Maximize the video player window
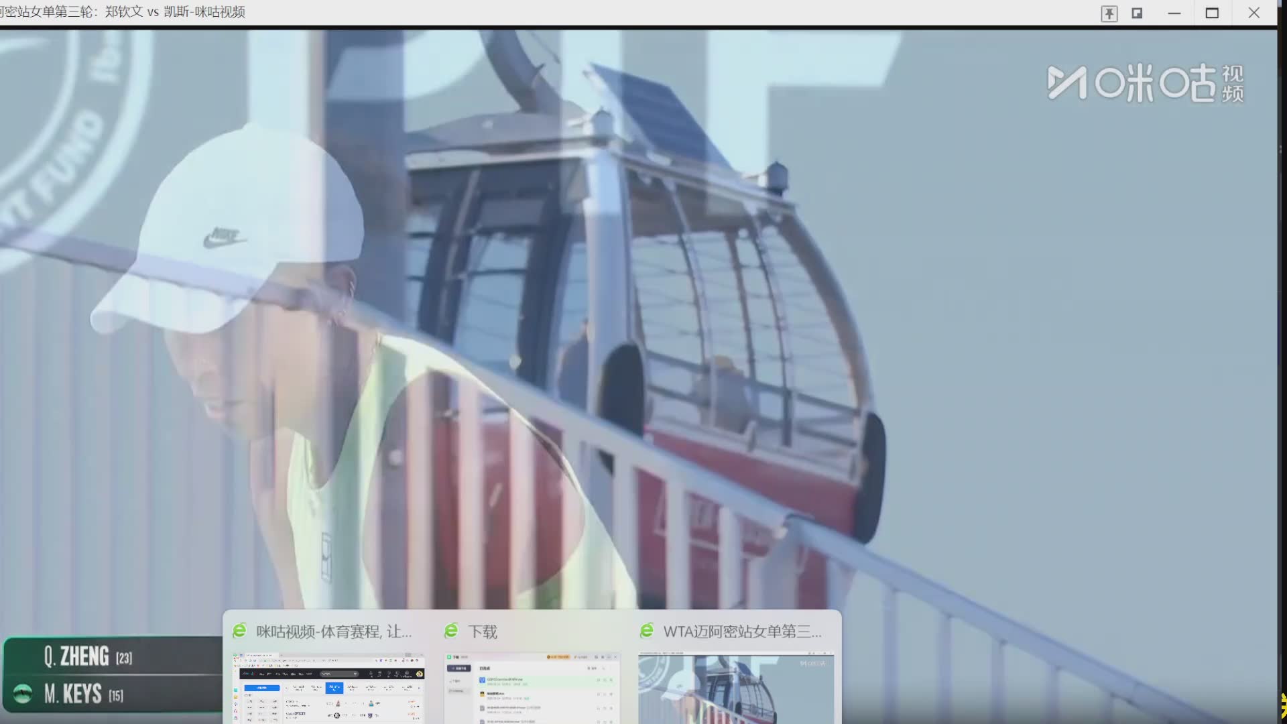The height and width of the screenshot is (724, 1287). tap(1212, 13)
